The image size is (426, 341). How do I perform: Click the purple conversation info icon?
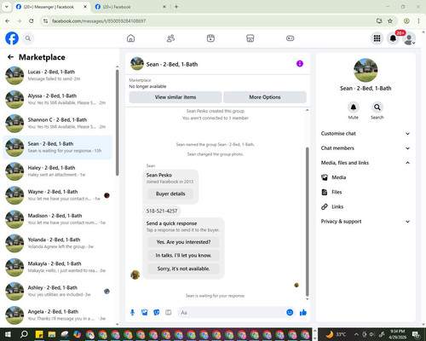tap(300, 64)
